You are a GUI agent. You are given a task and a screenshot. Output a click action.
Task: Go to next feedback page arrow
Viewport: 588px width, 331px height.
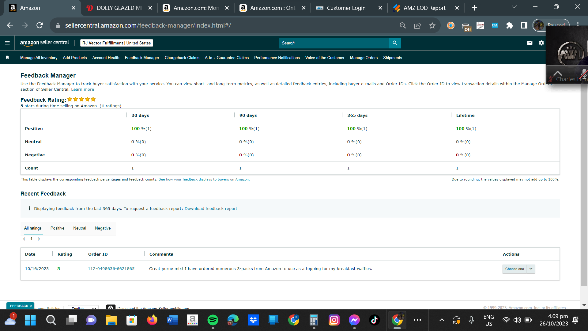pyautogui.click(x=39, y=239)
